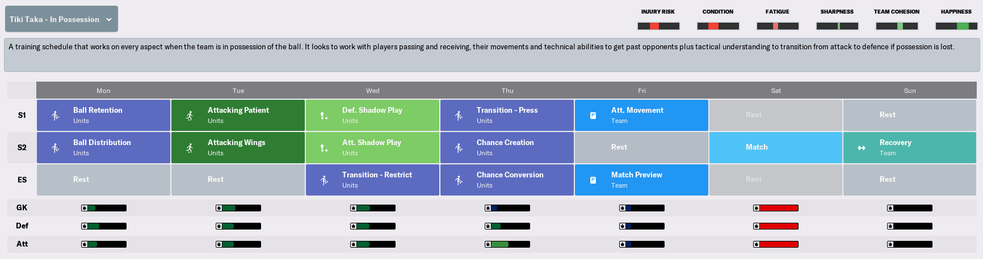983x259 pixels.
Task: Select the Chance Creation session on Thursday
Action: pyautogui.click(x=506, y=147)
